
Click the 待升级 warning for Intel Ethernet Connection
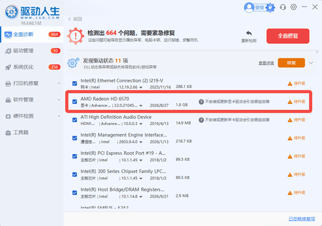tap(296, 84)
